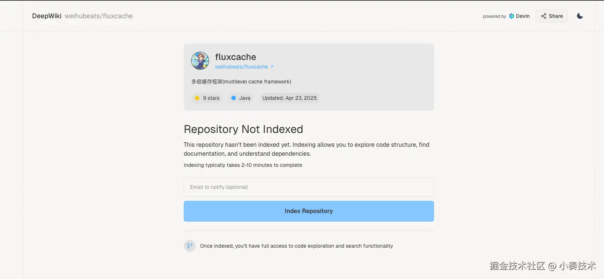Click the indexing time estimate note
Viewport: 604px width, 279px height.
click(x=243, y=165)
